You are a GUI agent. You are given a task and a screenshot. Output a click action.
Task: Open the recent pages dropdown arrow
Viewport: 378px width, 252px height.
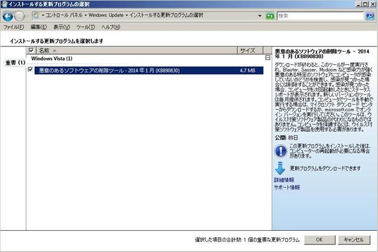coord(26,16)
